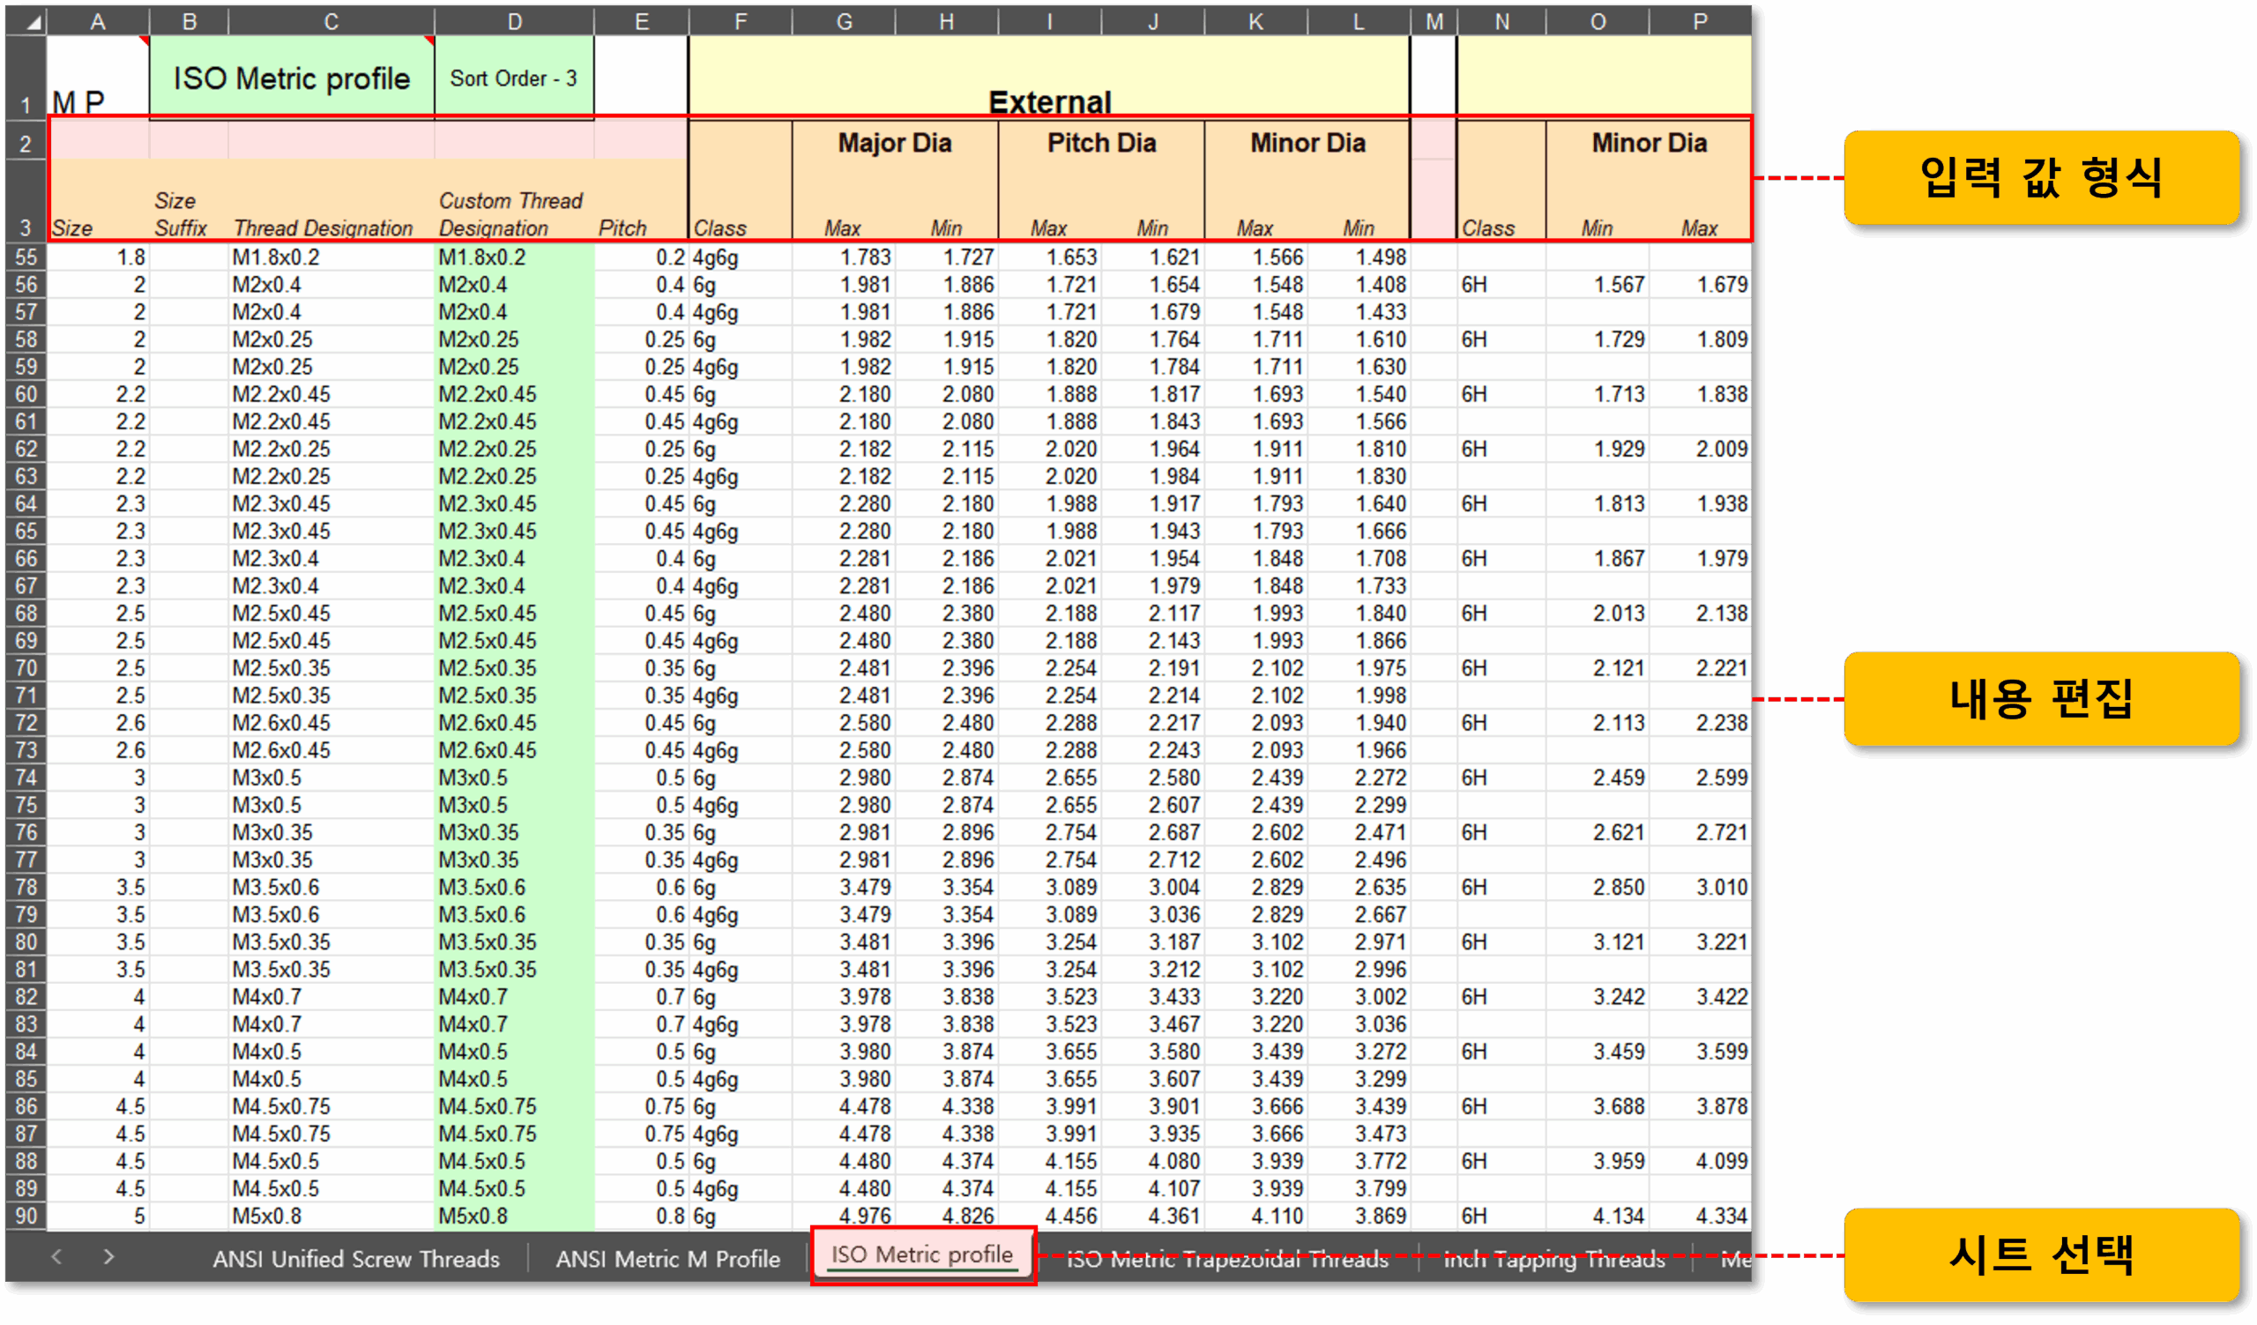Open ISO Metric Trapezoidal Threads sheet tab
The width and height of the screenshot is (2257, 1325).
[1227, 1259]
